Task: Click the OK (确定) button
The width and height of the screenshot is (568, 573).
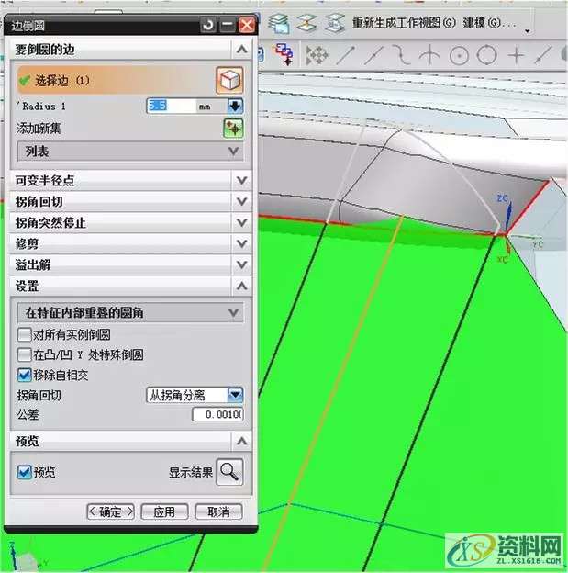Action: tap(111, 511)
